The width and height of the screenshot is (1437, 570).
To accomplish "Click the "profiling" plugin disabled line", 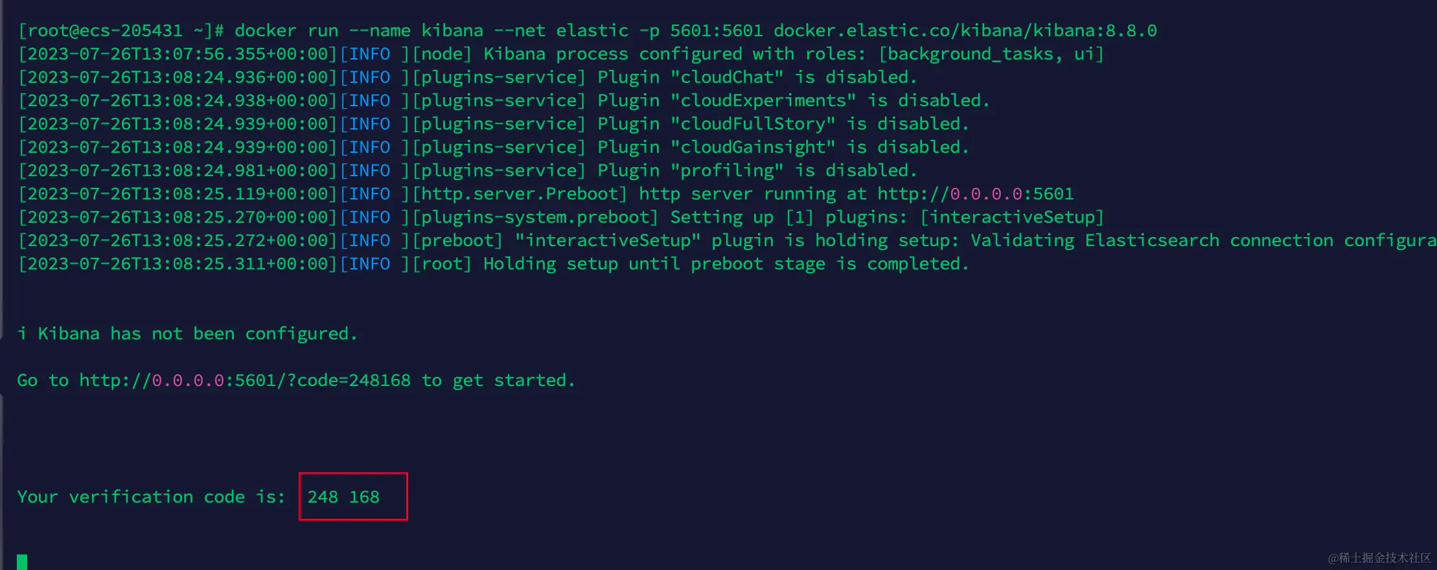I will 468,170.
